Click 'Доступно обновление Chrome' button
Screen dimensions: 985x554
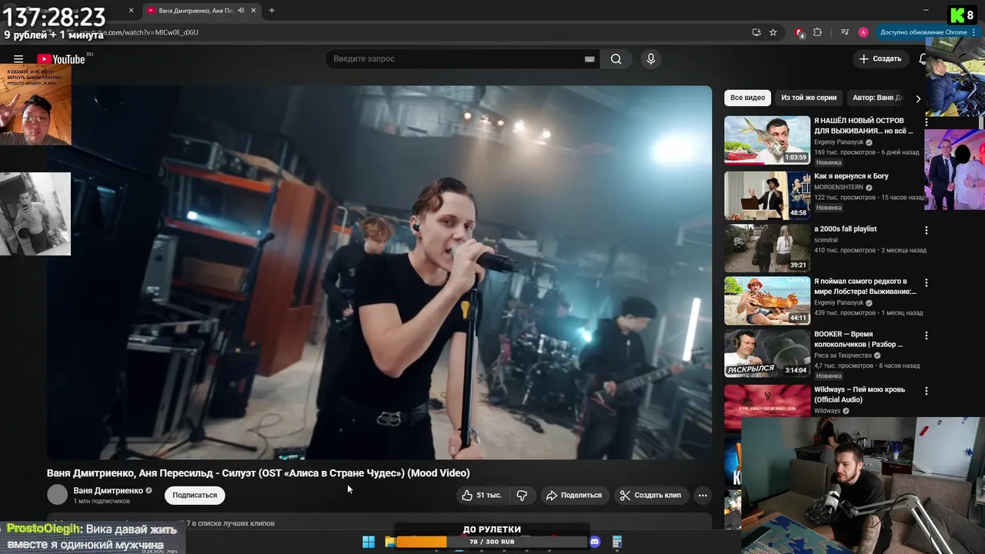(x=927, y=32)
